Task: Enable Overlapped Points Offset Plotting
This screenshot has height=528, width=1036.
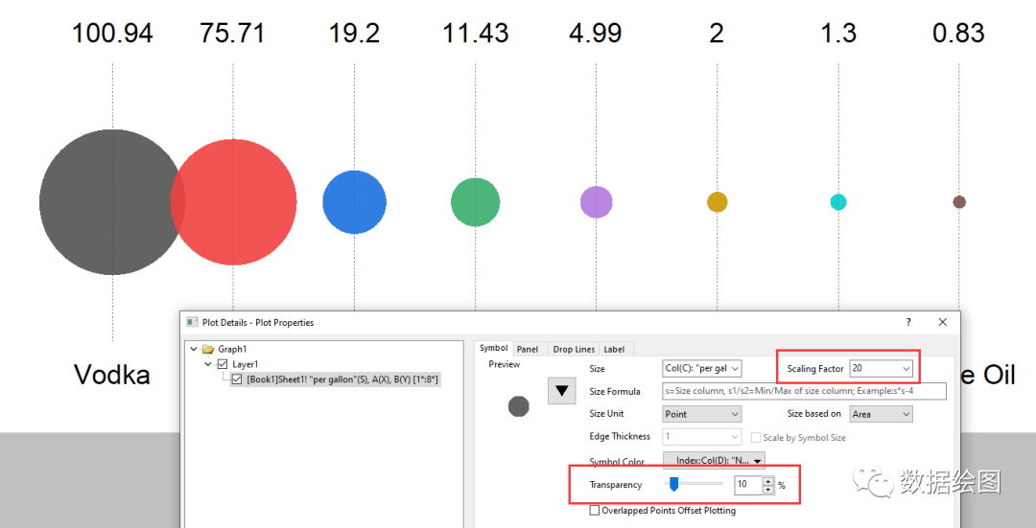Action: (x=595, y=510)
